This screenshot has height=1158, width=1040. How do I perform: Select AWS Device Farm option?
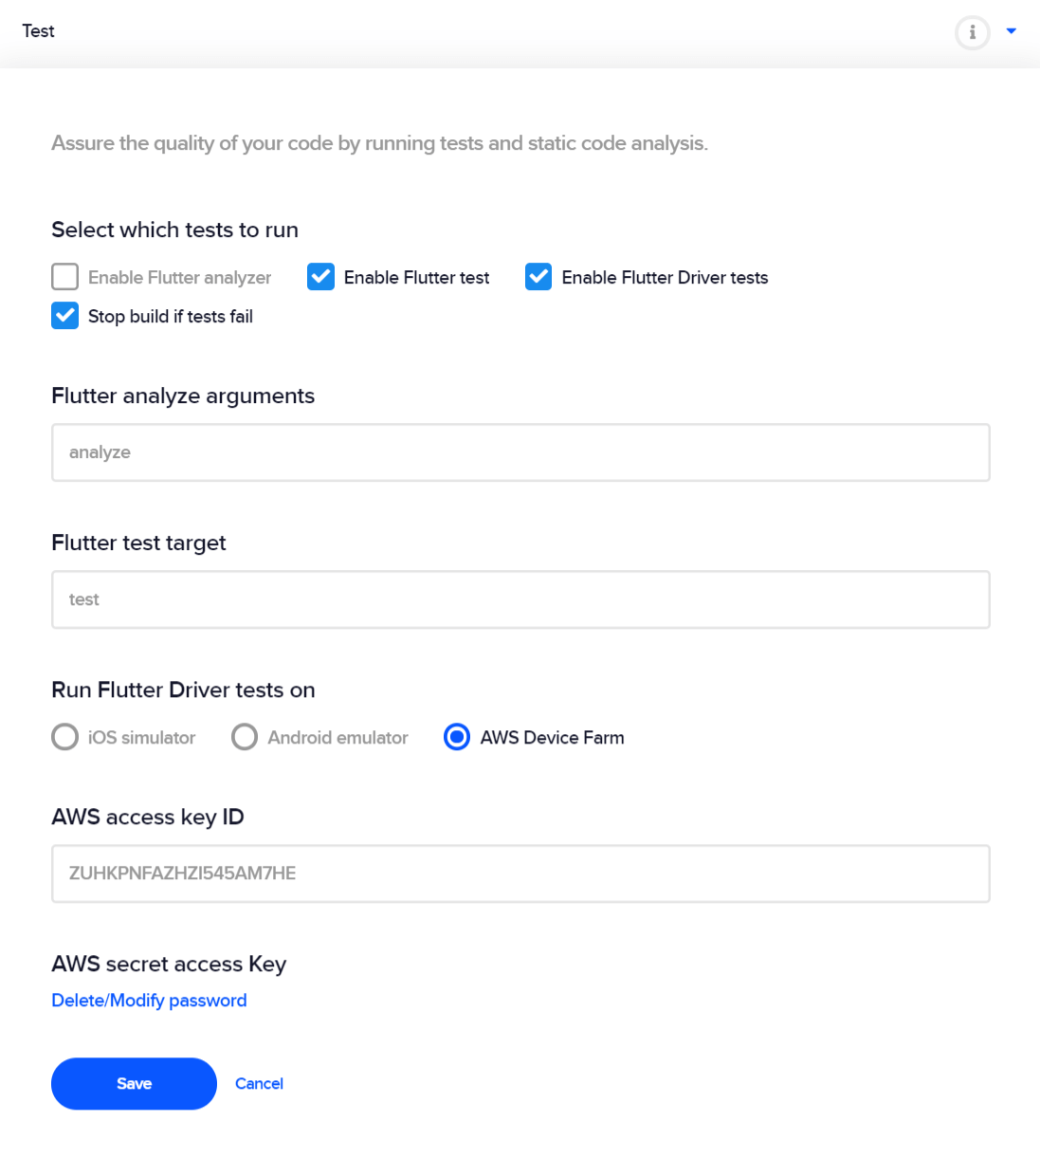pyautogui.click(x=457, y=737)
